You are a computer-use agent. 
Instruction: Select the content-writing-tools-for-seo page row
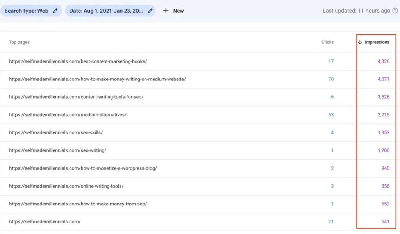pos(76,97)
